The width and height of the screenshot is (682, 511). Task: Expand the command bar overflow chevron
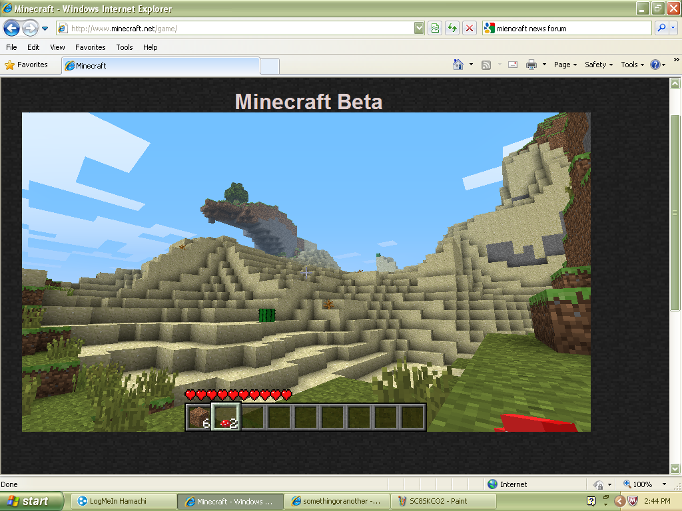(x=677, y=59)
